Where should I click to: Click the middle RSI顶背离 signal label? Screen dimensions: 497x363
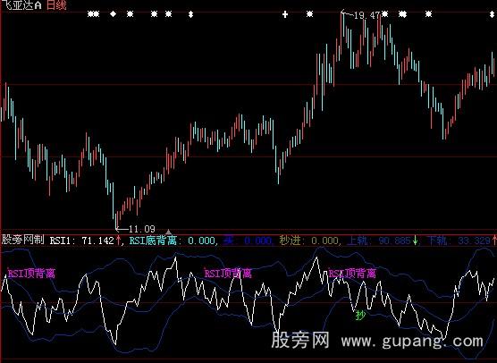pyautogui.click(x=228, y=274)
